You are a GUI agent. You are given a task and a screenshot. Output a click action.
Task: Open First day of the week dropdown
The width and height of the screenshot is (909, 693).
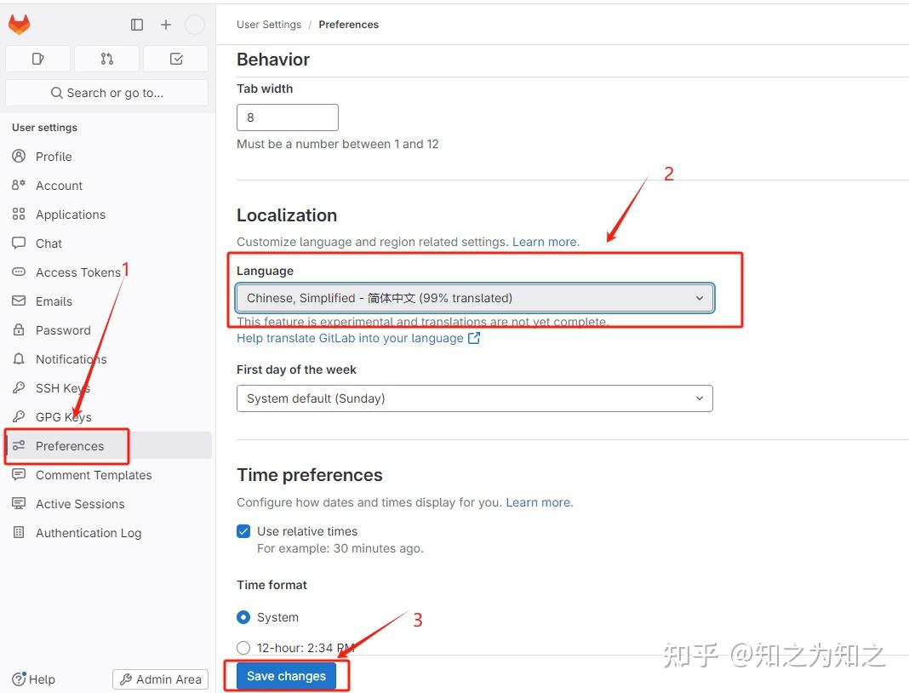click(475, 398)
